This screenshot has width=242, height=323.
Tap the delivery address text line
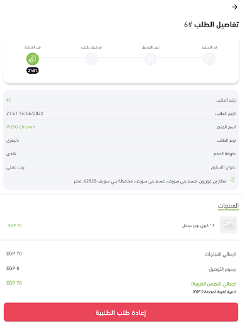pyautogui.click(x=150, y=181)
